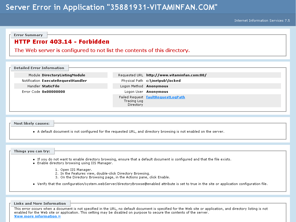Click the physical path c:\inetpub\locked

click(x=164, y=81)
